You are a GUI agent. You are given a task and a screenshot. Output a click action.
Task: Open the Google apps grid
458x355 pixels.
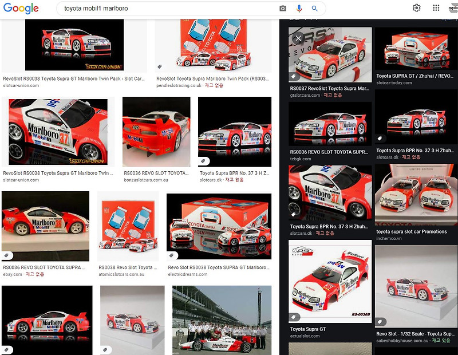pyautogui.click(x=436, y=8)
